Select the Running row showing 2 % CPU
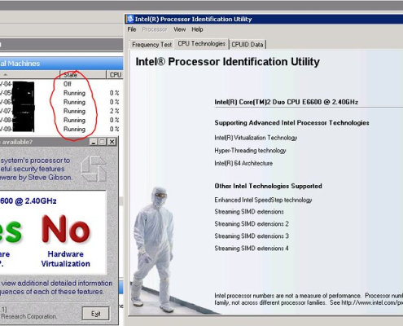The image size is (403, 326). (62, 111)
